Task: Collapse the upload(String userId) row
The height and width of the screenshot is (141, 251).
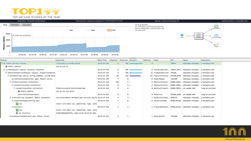Action: [x=8, y=76]
